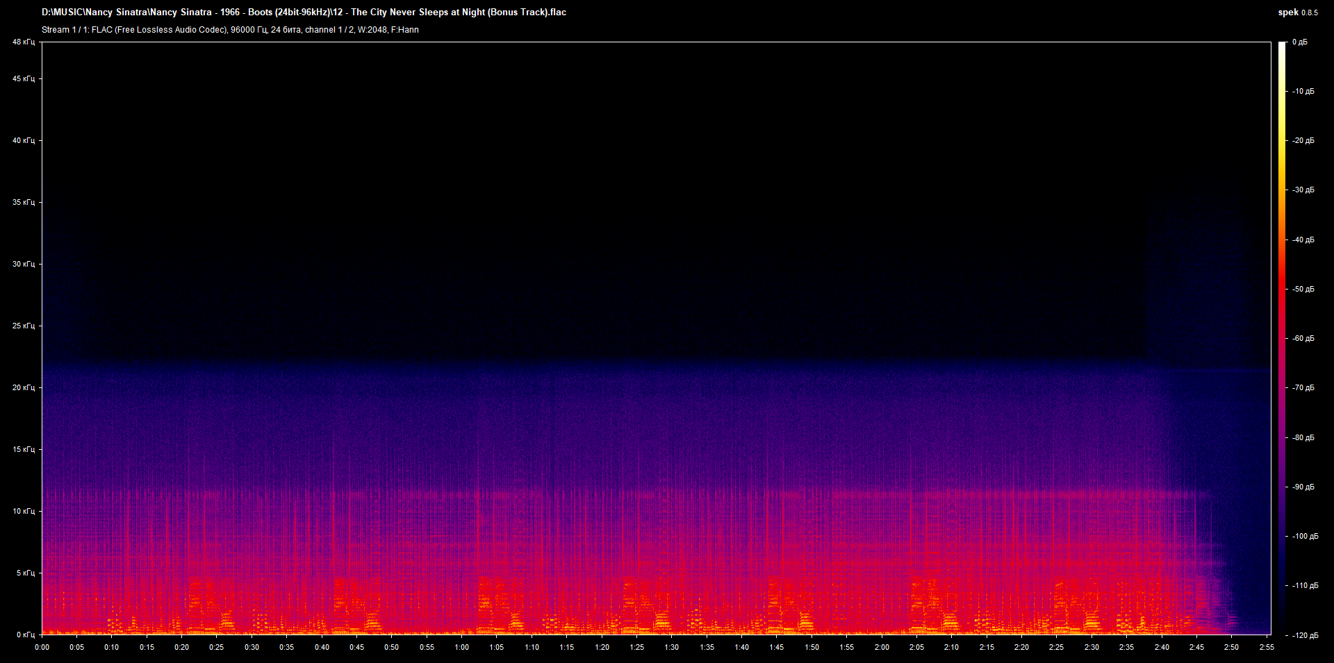Click the 2:55 time axis label
The width and height of the screenshot is (1334, 663).
1267,648
